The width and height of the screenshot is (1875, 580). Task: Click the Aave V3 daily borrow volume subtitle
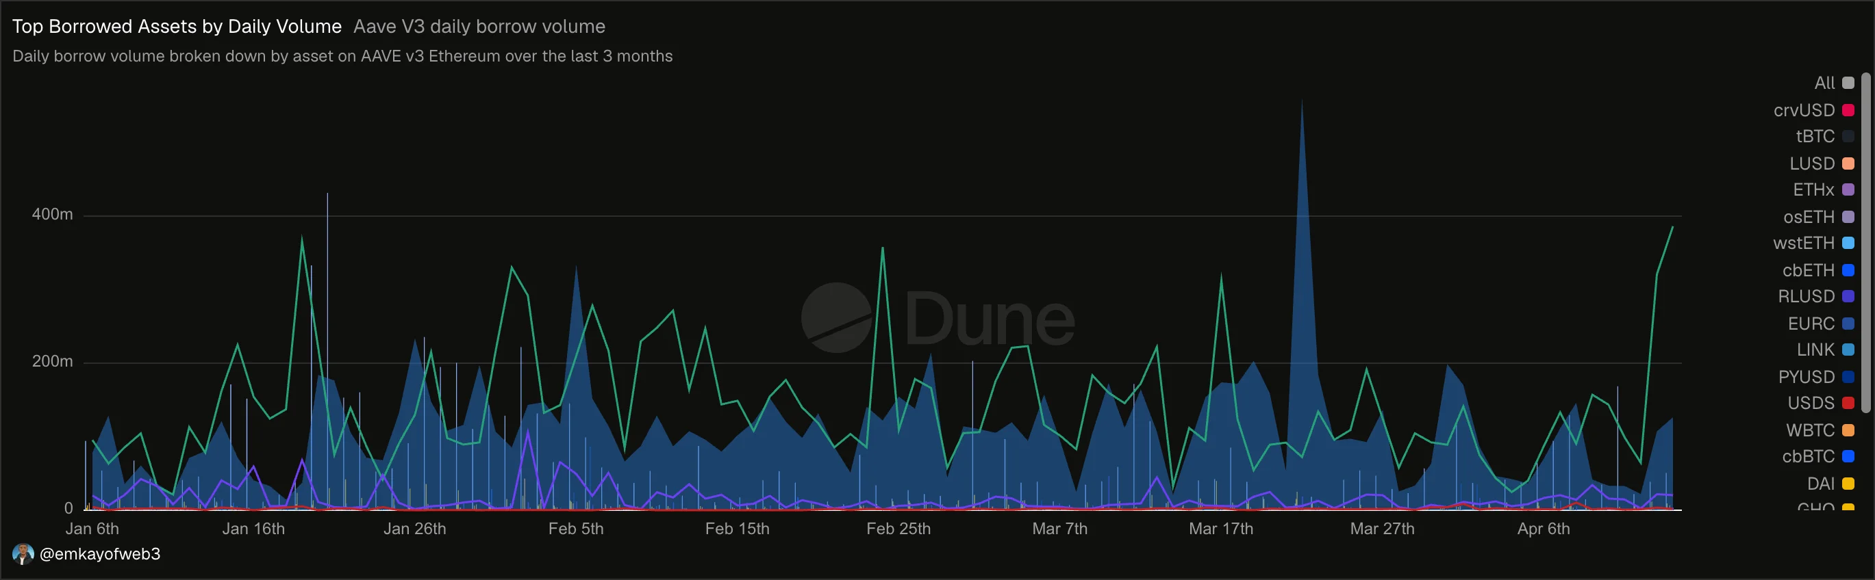point(479,26)
